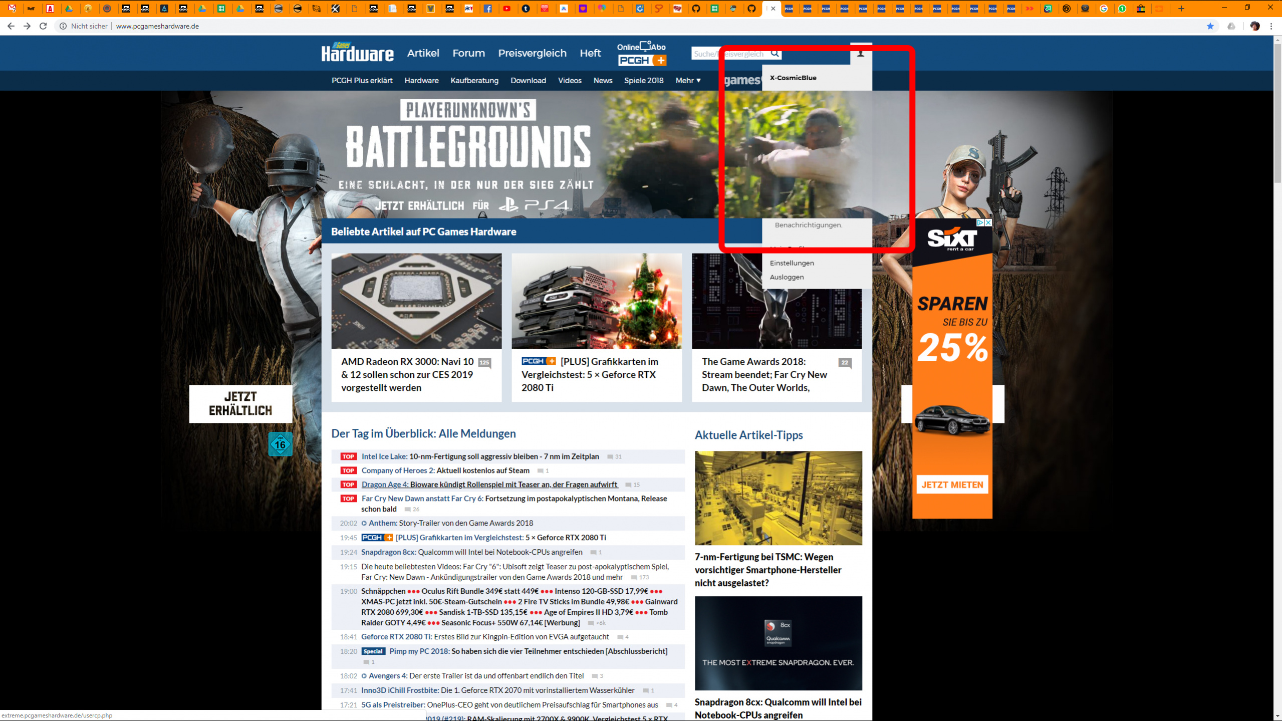
Task: Open Benachrichtigungen in user menu
Action: (808, 225)
